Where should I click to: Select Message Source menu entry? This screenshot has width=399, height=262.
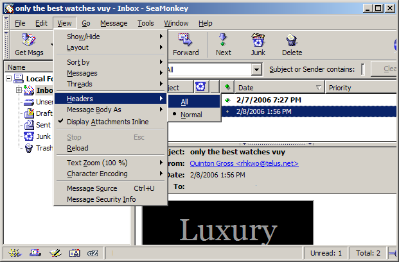click(92, 188)
